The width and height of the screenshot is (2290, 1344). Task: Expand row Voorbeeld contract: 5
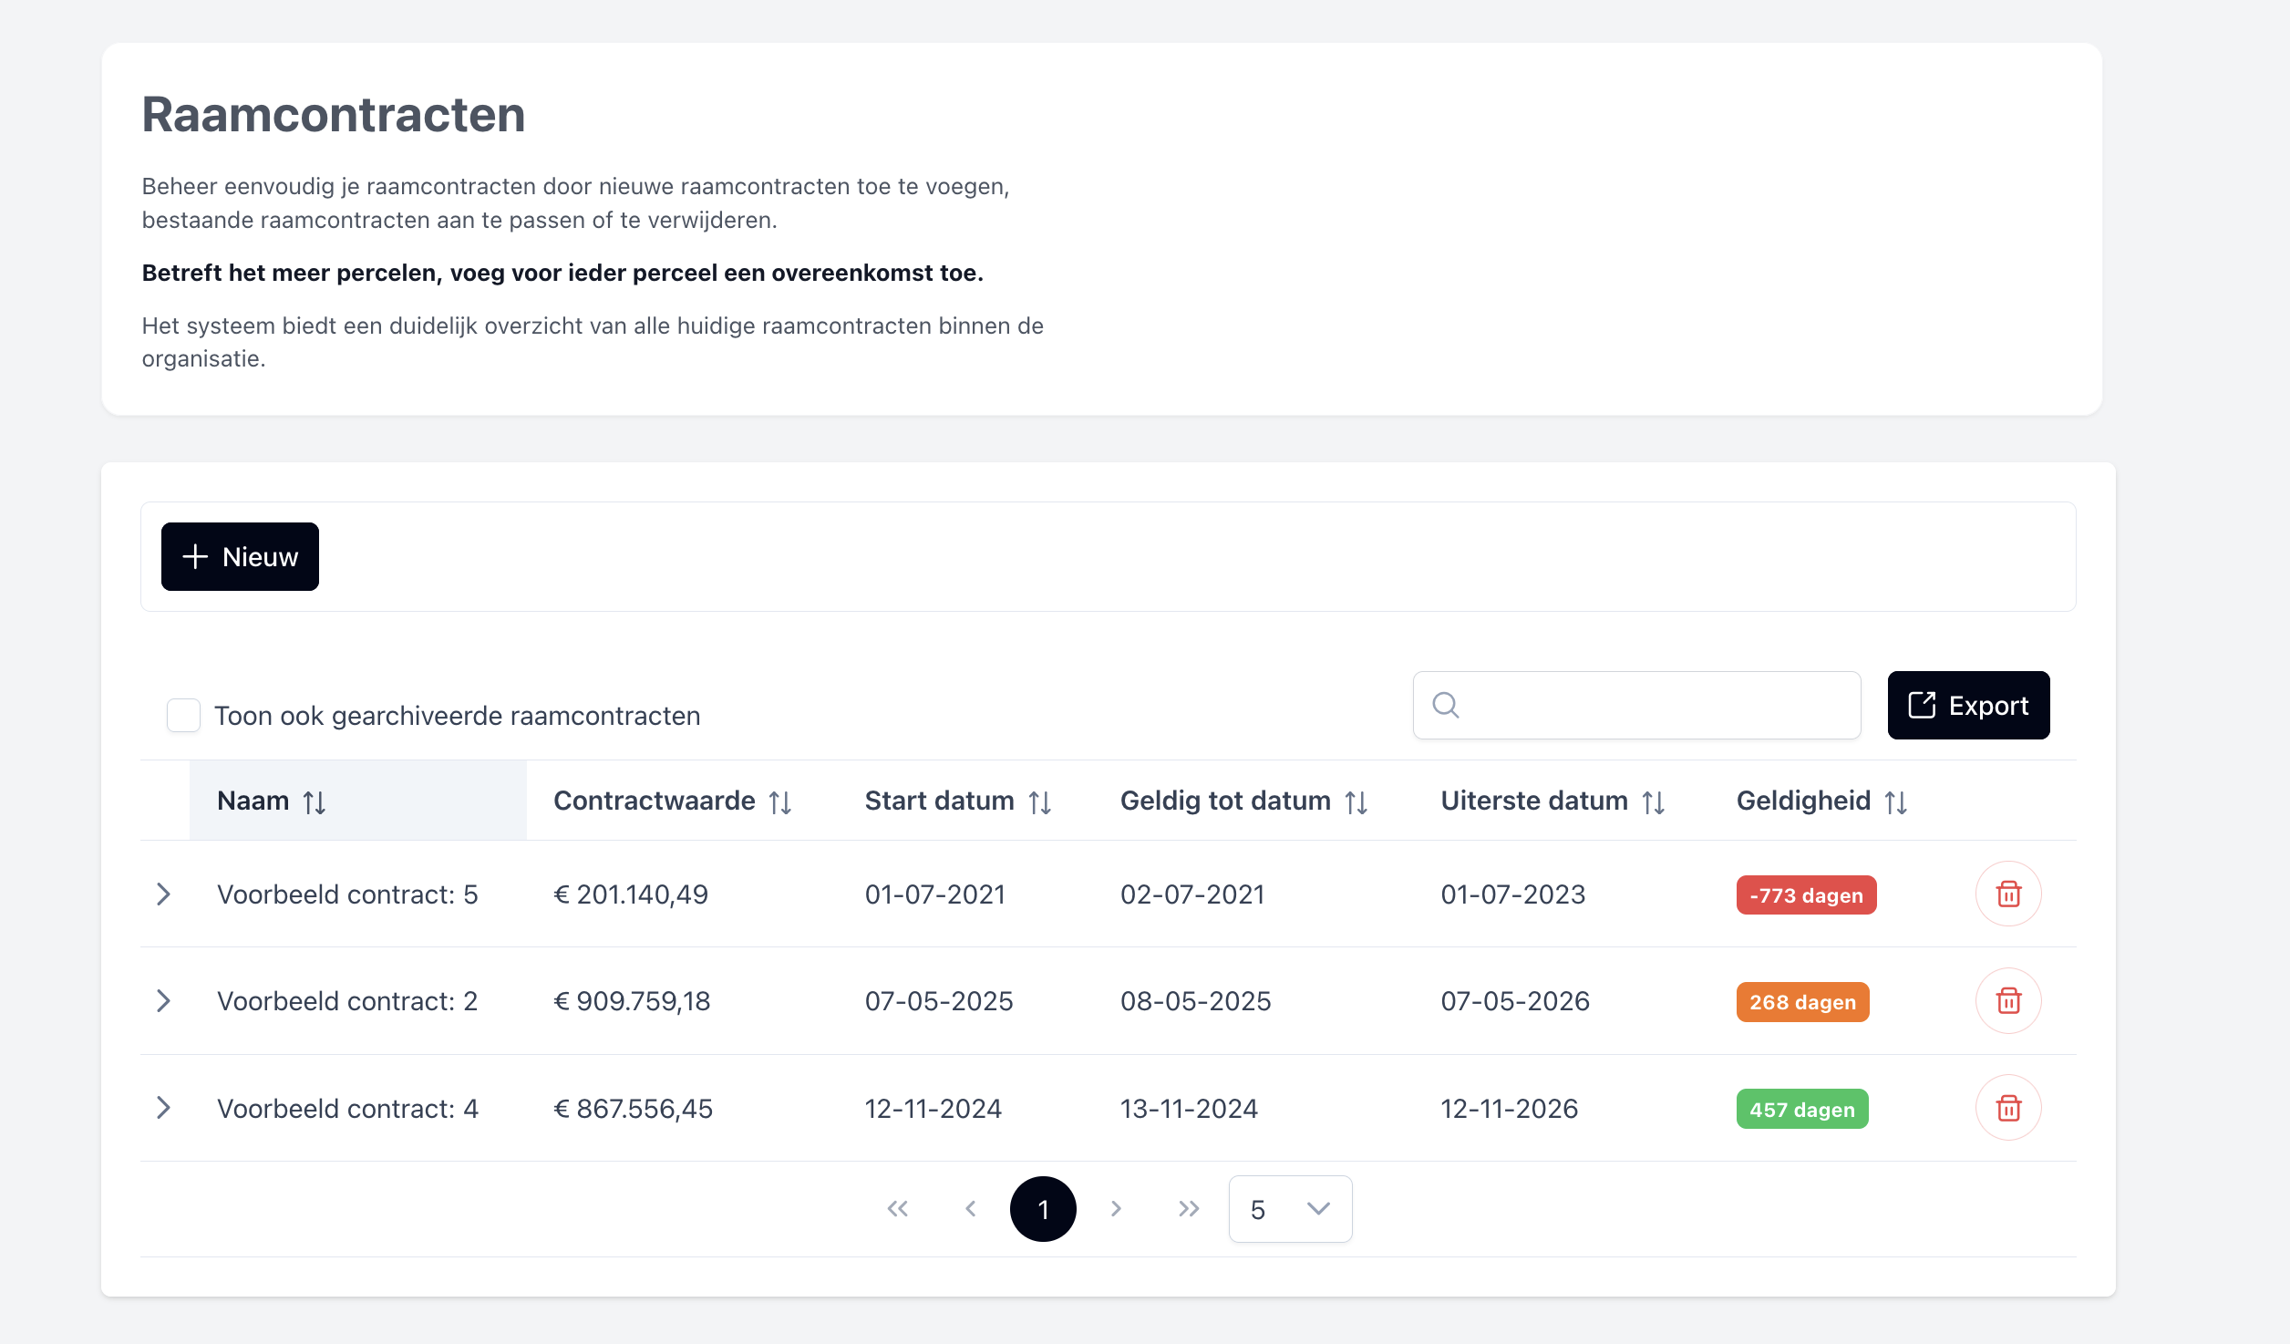[164, 894]
